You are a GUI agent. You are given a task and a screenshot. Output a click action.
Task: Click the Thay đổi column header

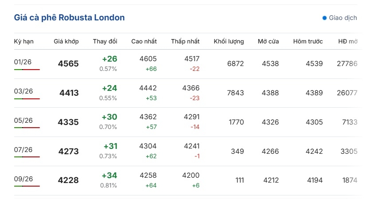[x=105, y=42]
